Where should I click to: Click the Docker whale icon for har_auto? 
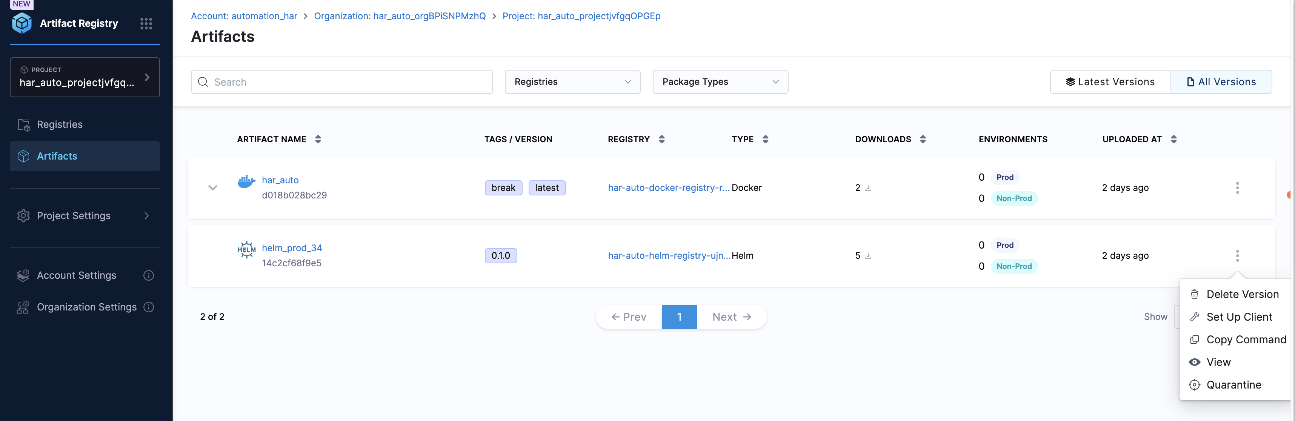coord(246,181)
